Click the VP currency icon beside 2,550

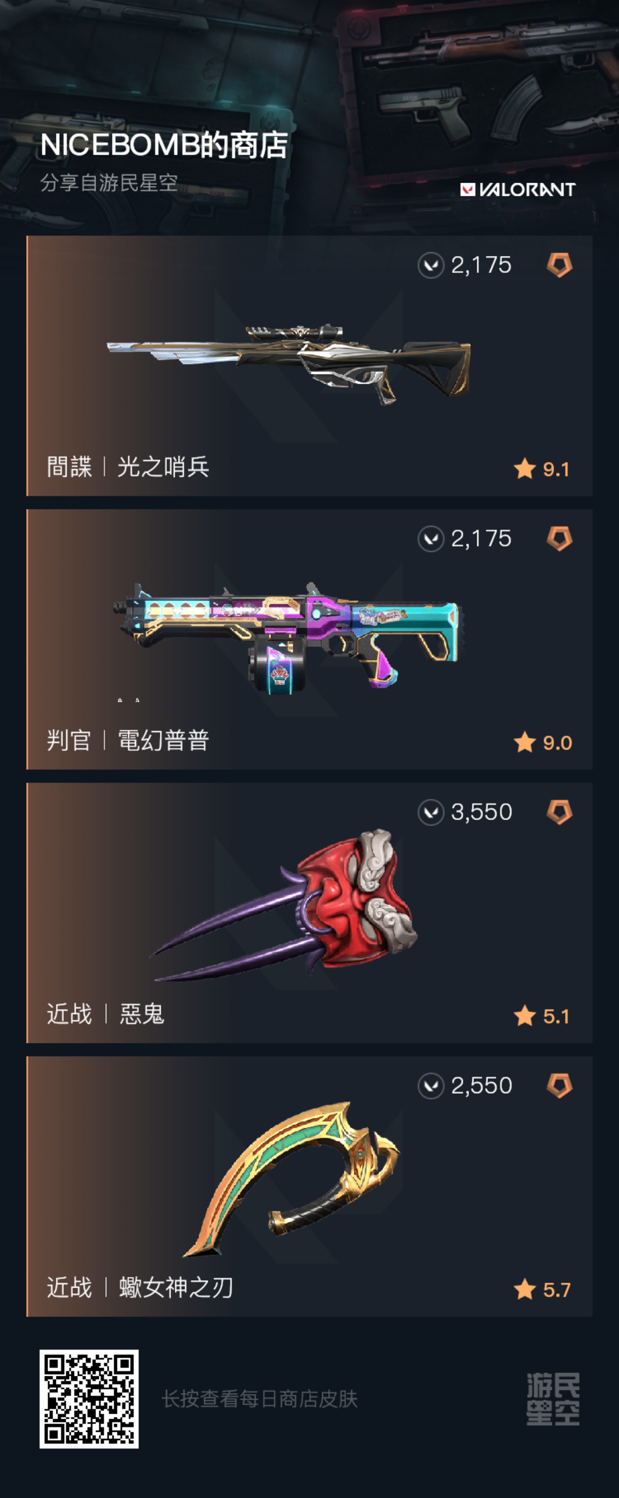tap(431, 1086)
